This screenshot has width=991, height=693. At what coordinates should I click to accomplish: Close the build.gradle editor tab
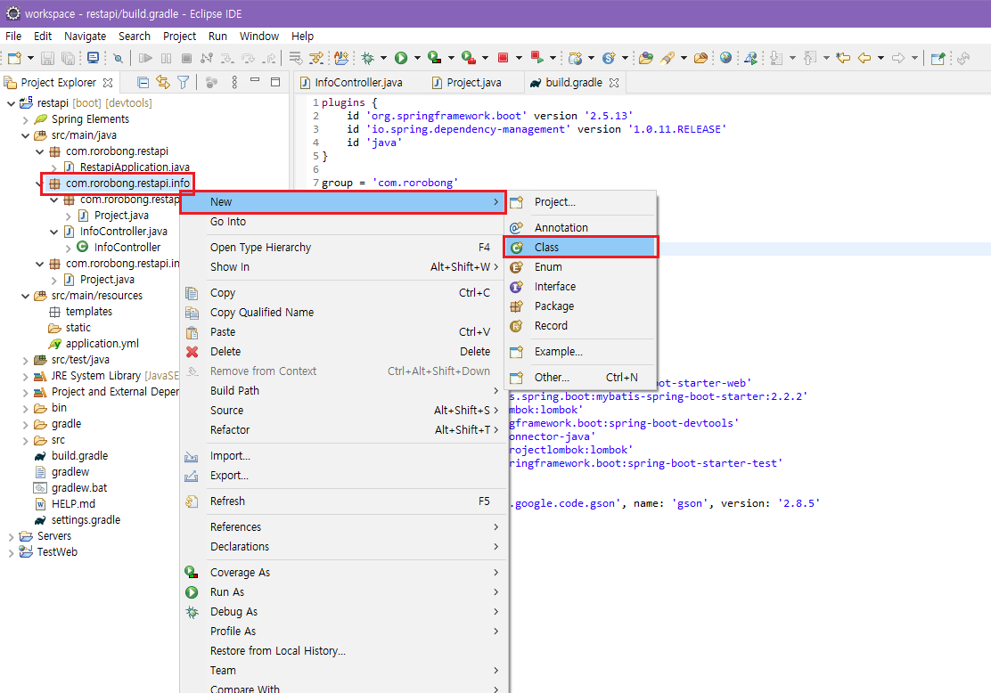614,83
